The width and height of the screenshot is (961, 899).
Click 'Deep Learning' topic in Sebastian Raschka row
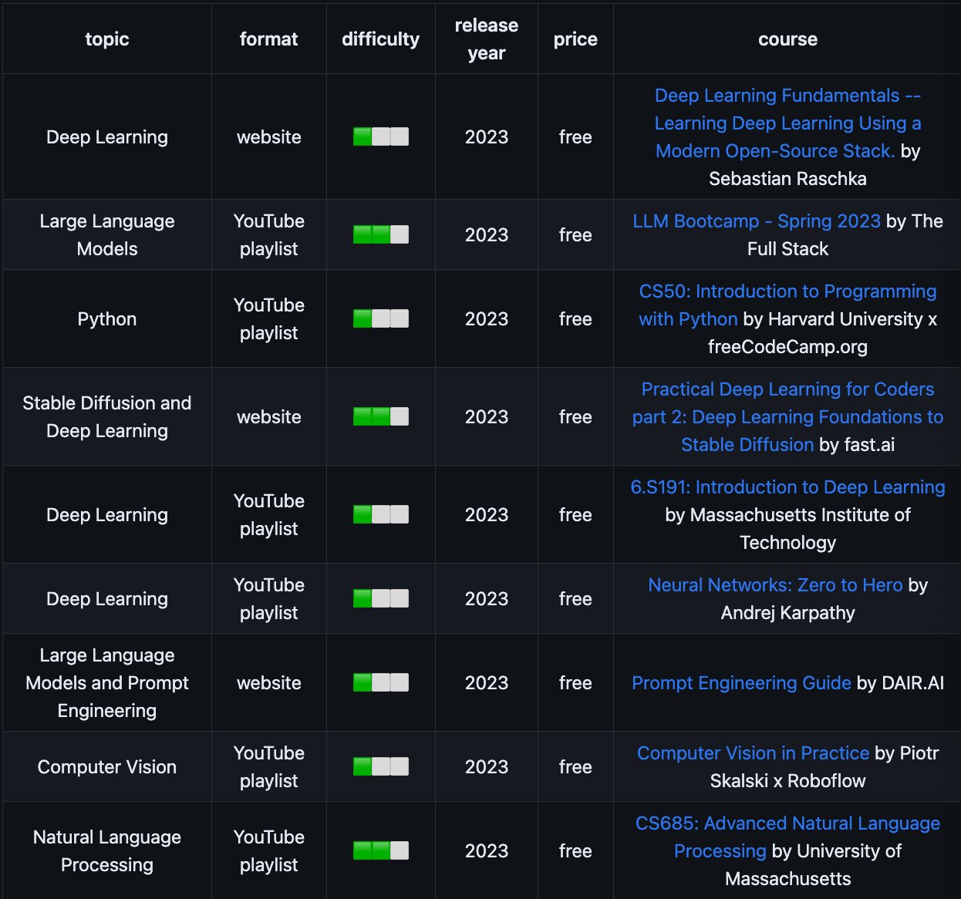point(107,137)
